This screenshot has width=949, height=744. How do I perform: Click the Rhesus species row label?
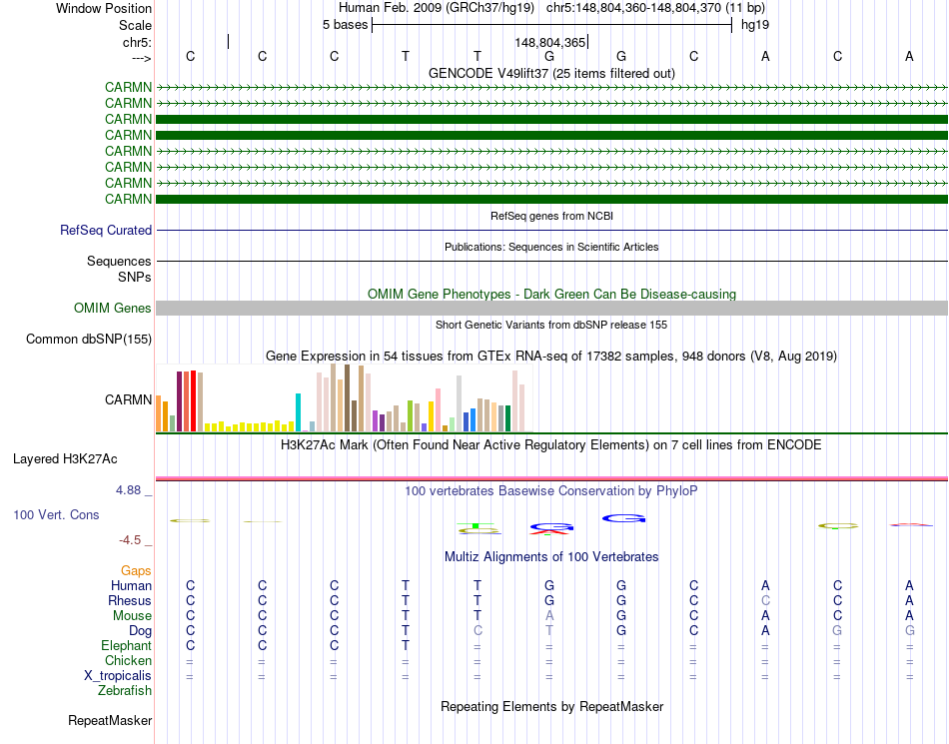[130, 600]
